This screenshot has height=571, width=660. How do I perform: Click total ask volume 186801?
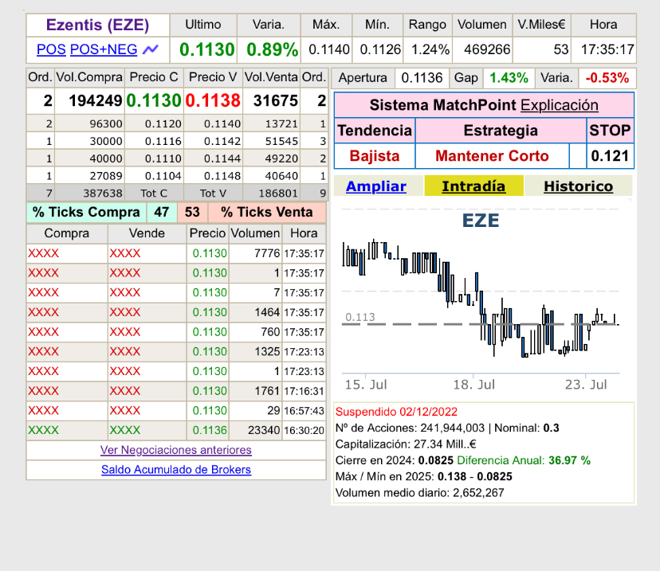(278, 194)
